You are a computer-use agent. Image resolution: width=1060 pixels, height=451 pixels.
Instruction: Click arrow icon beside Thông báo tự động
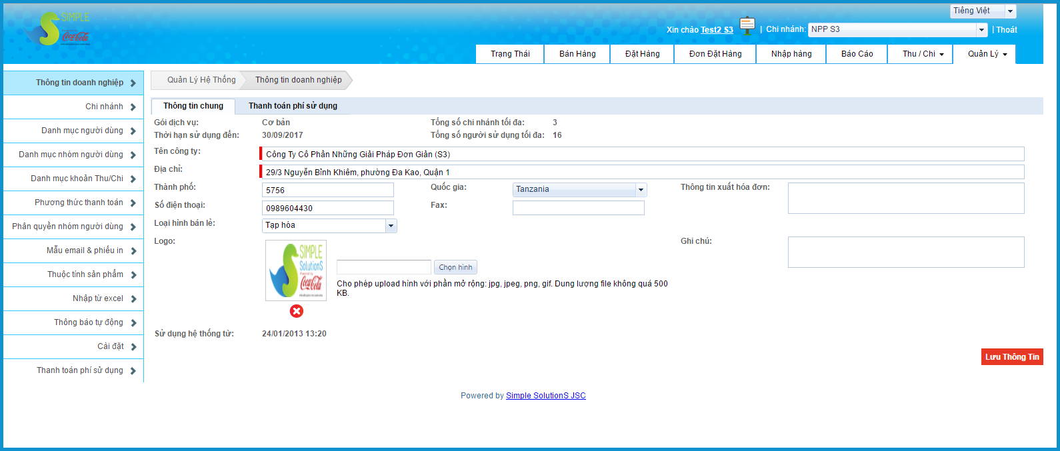pos(133,323)
